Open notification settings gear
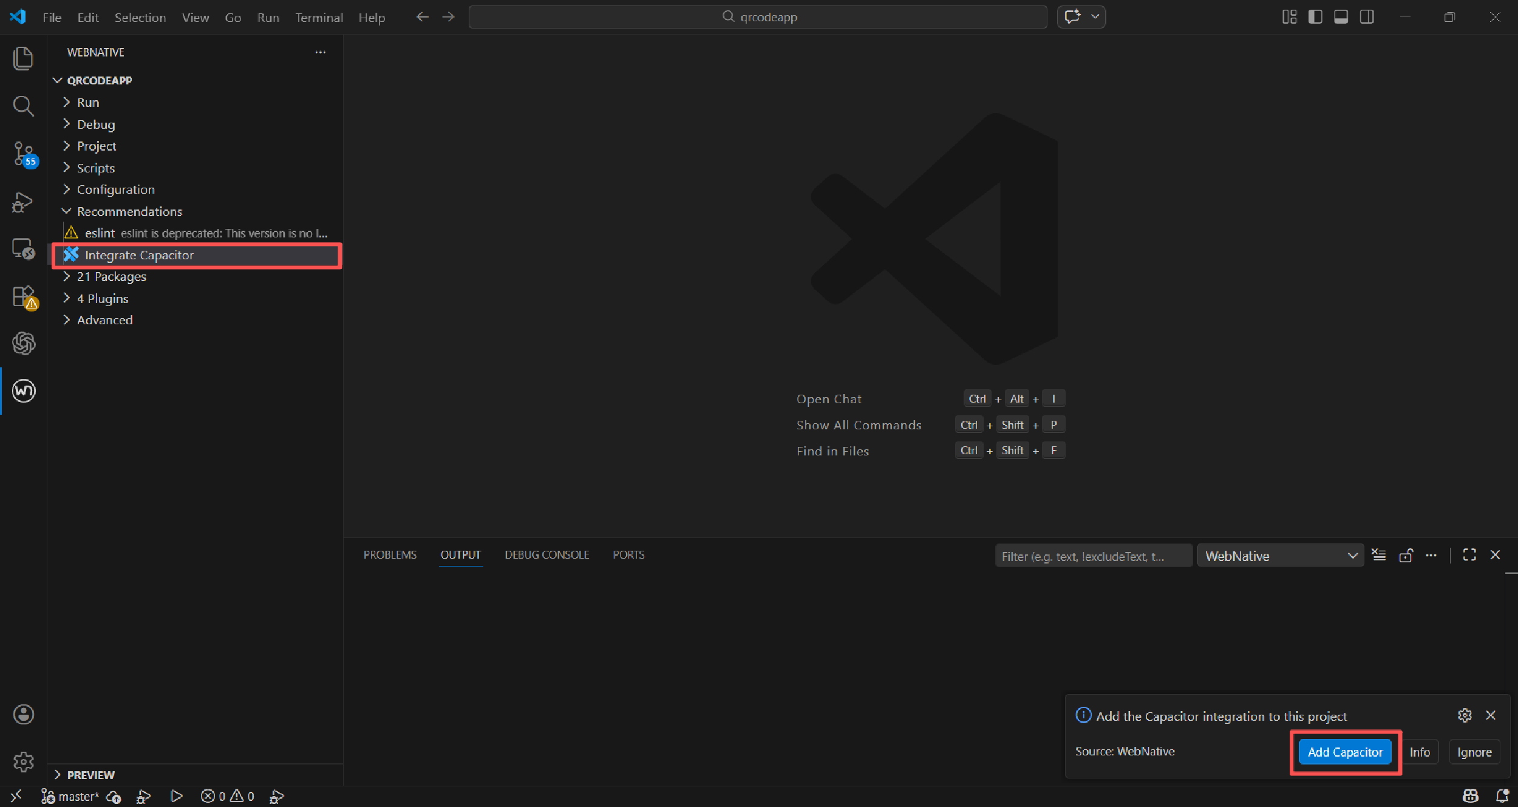Image resolution: width=1518 pixels, height=807 pixels. (1465, 715)
